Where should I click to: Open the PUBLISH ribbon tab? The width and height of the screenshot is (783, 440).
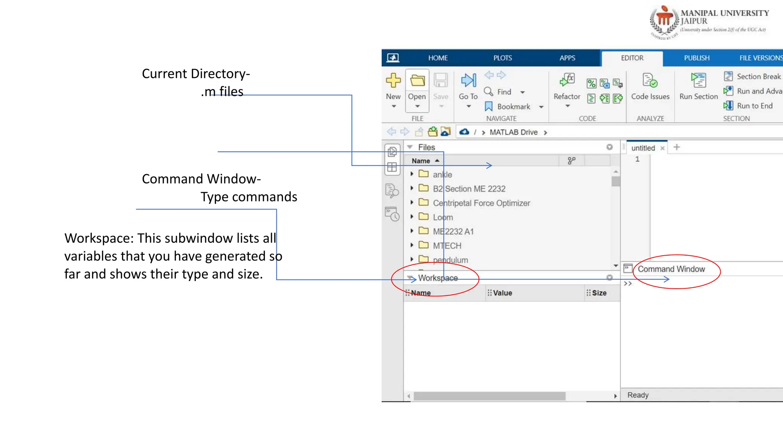[x=697, y=58]
